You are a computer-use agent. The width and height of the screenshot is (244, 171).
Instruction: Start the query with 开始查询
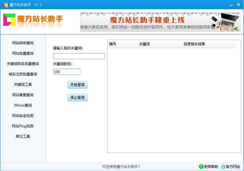point(78,85)
